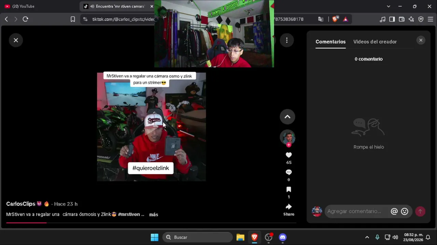Close the TikTok browser tab
The image size is (437, 245).
(152, 6)
